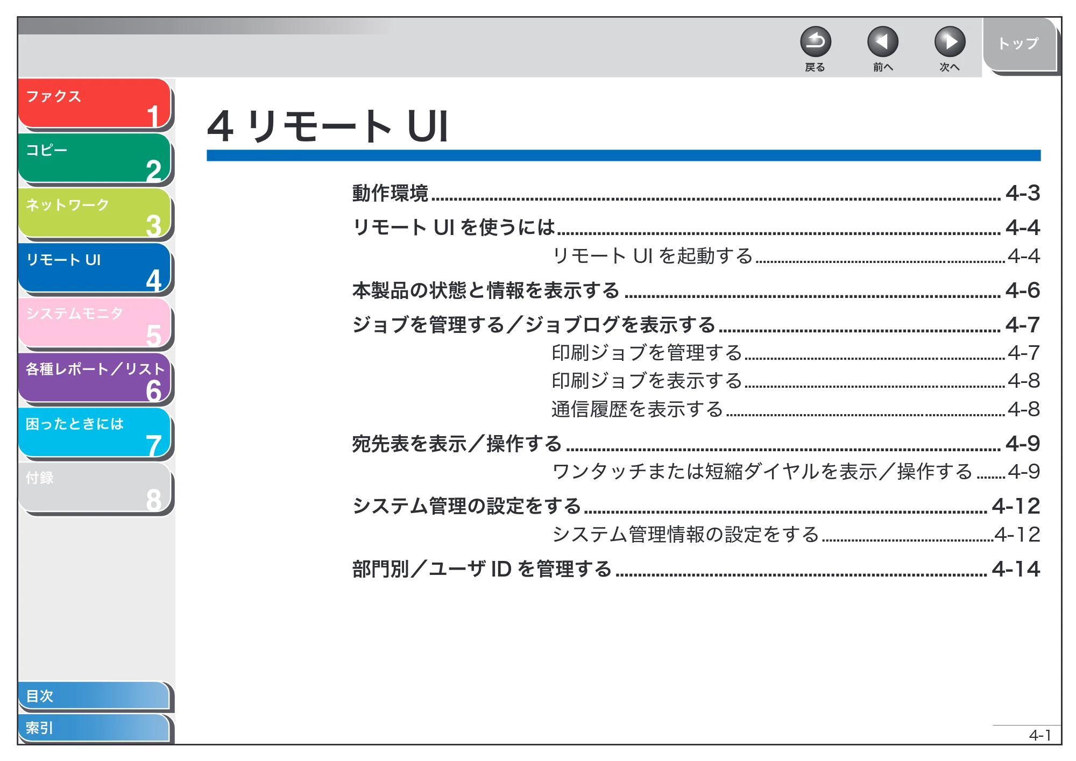Screen dimensions: 1076x761
Task: Open 印刷ジョブを管理する subsection
Action: pos(796,353)
